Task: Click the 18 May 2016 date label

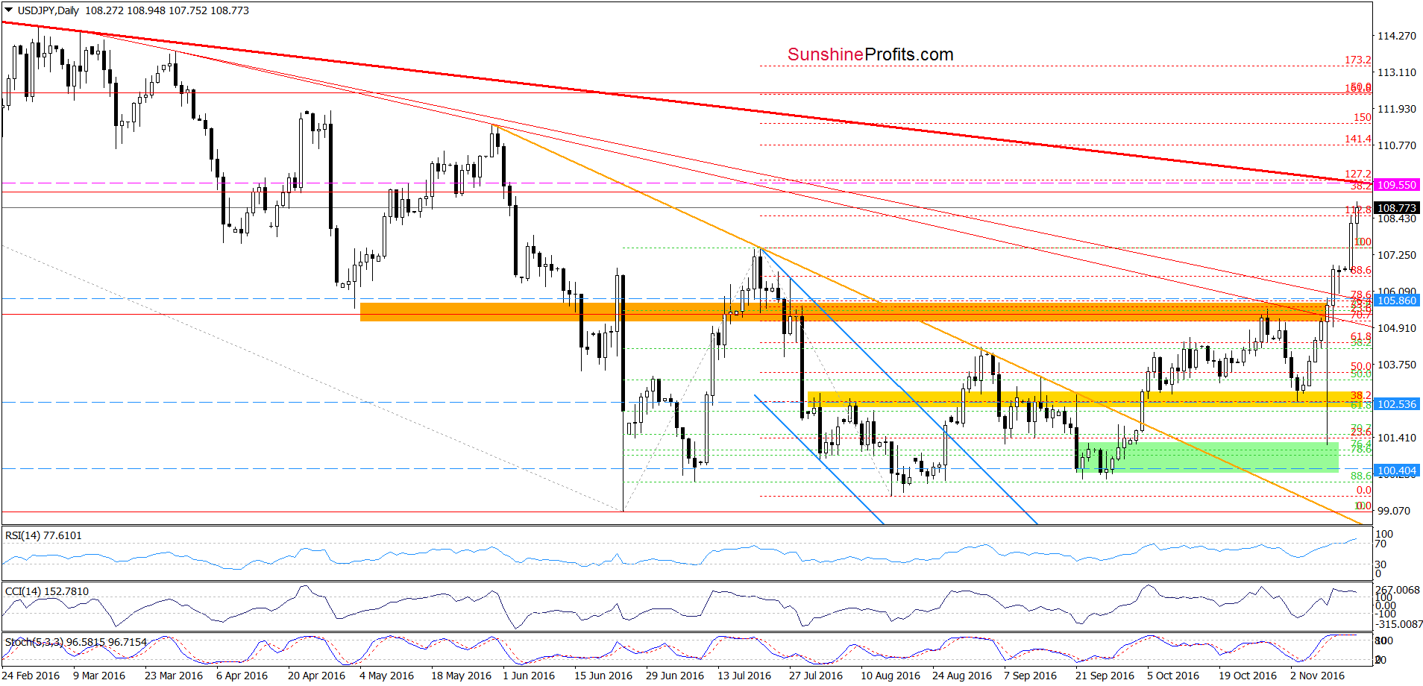Action: pos(461,676)
